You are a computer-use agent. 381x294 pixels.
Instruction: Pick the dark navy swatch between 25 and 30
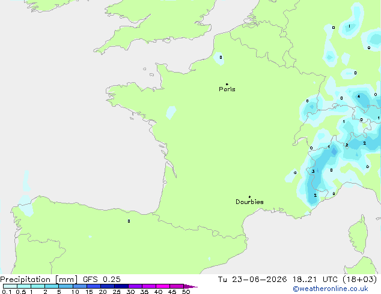pos(121,286)
